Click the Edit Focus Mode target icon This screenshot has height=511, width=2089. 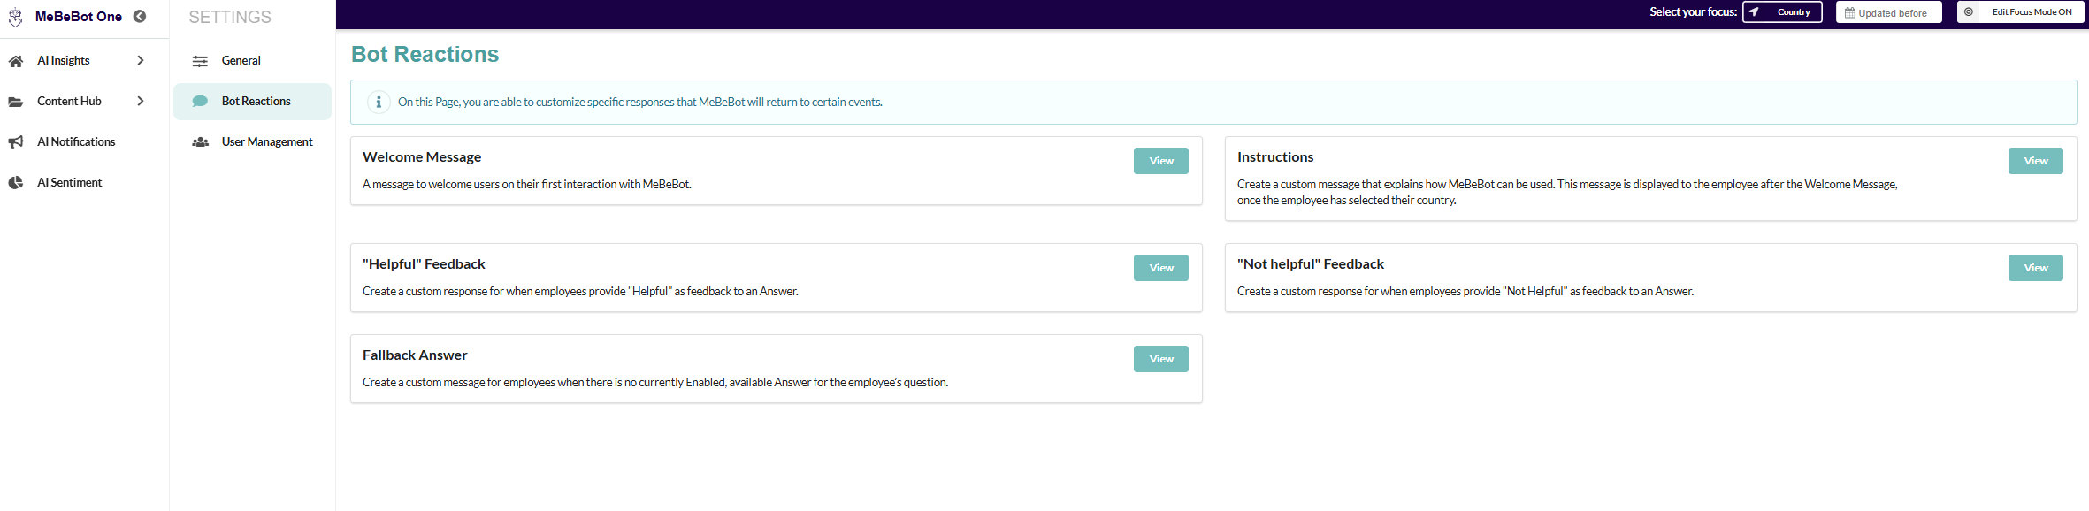tap(1969, 12)
